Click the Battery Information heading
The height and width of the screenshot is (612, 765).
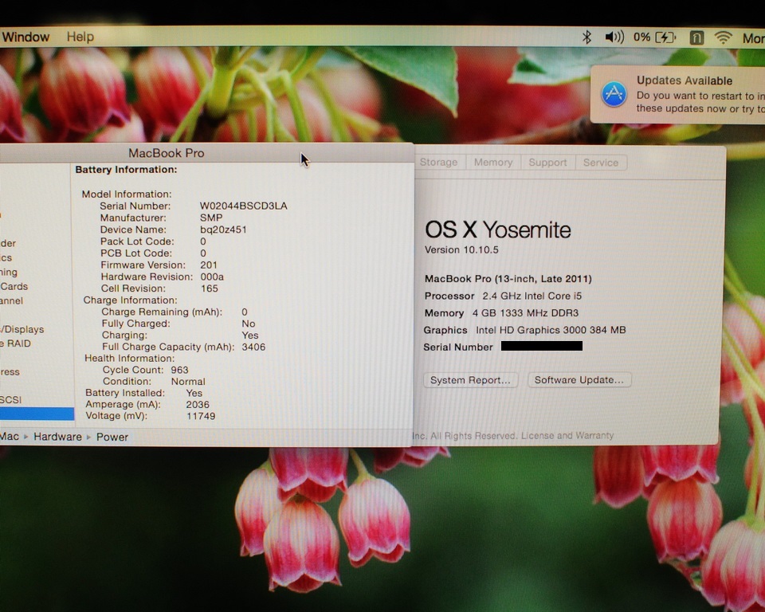coord(126,170)
